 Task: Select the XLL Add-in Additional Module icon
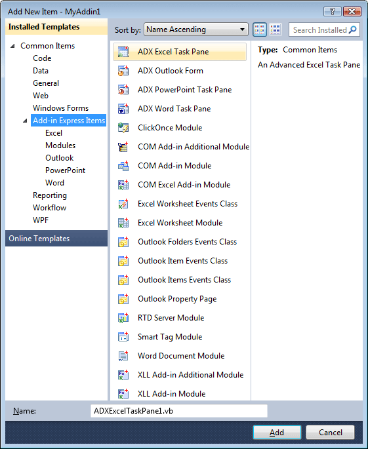coord(123,375)
